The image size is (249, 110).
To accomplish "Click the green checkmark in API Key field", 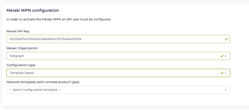I will (226, 39).
